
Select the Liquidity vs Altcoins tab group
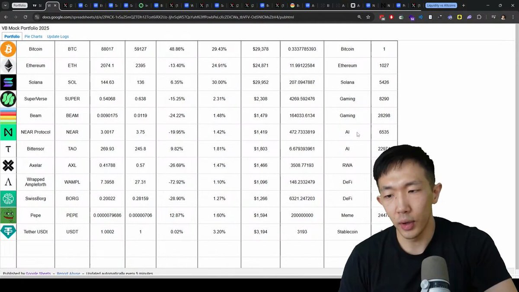coord(442,6)
